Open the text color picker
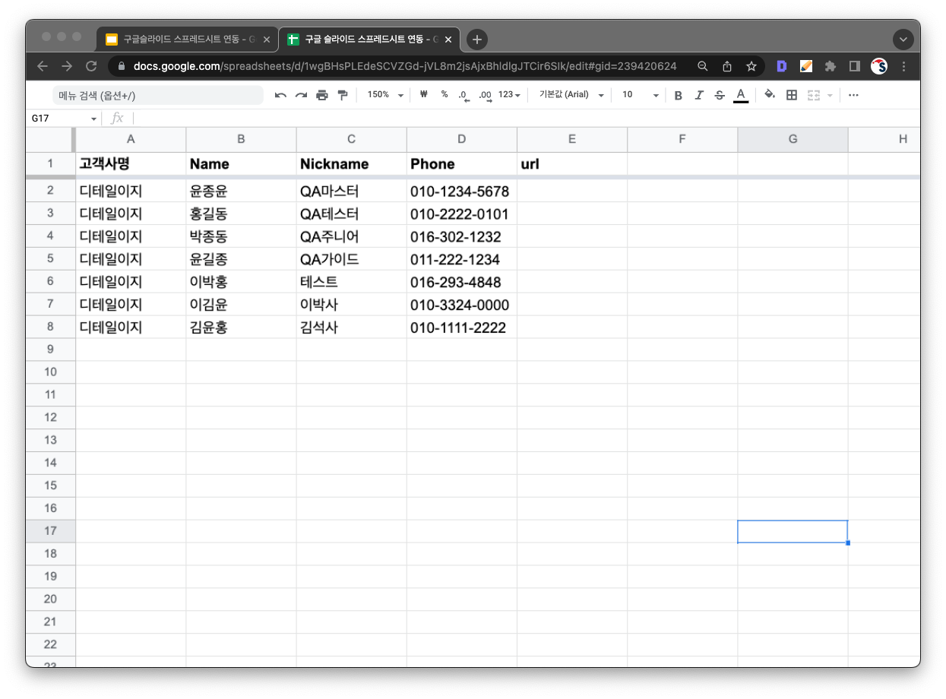This screenshot has width=946, height=699. (x=741, y=94)
